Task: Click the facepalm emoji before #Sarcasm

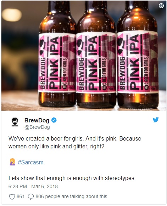Action: coord(12,162)
